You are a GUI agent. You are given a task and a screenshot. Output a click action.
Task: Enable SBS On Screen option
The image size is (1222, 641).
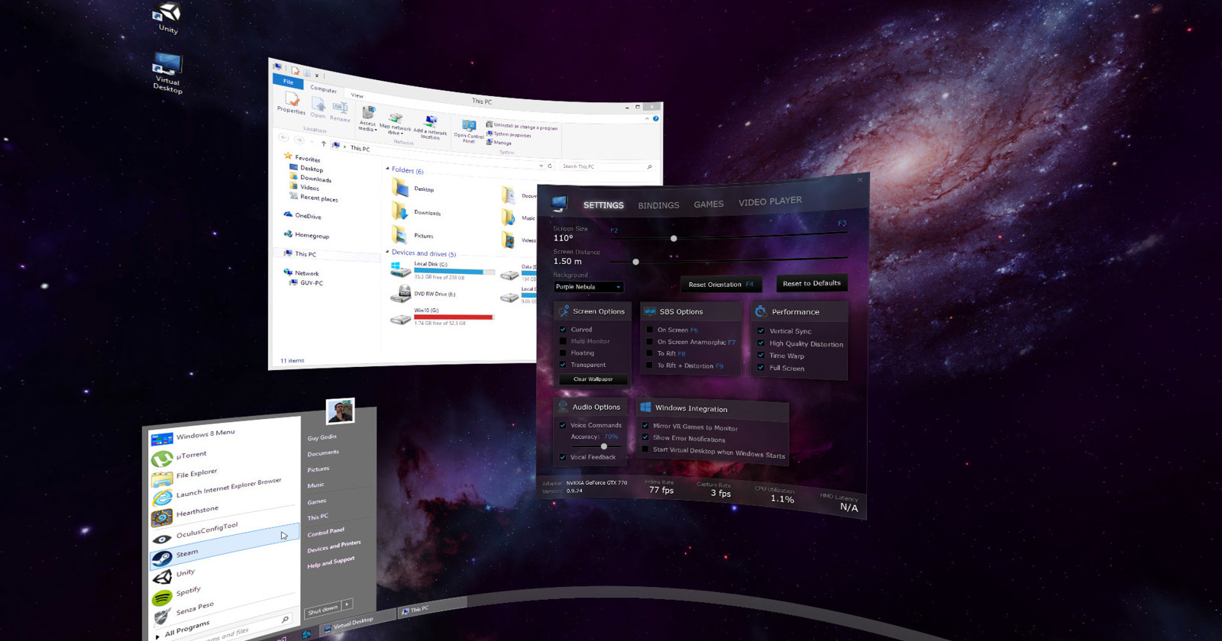(x=650, y=330)
